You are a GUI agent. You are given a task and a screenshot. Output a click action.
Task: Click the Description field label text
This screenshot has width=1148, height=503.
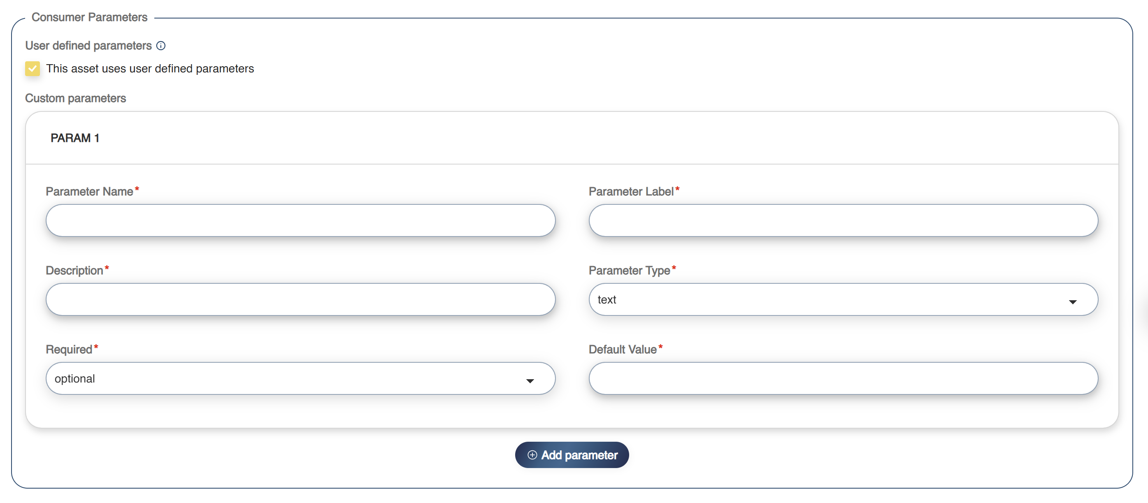coord(74,271)
